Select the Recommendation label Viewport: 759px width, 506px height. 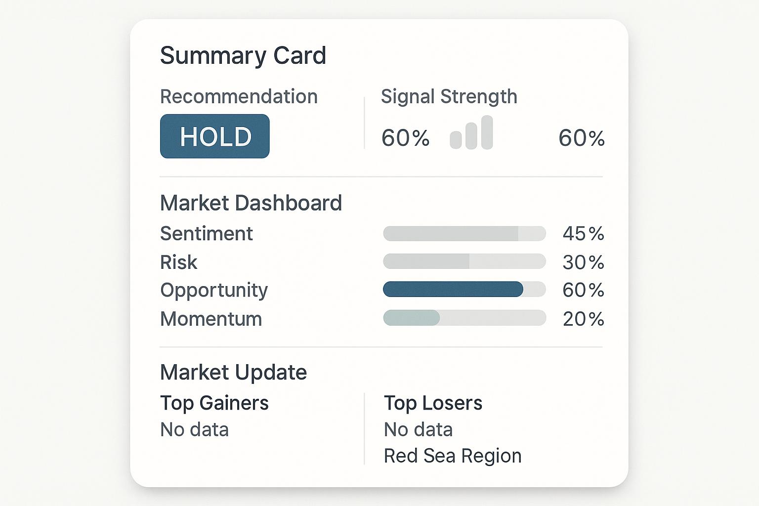coord(239,96)
